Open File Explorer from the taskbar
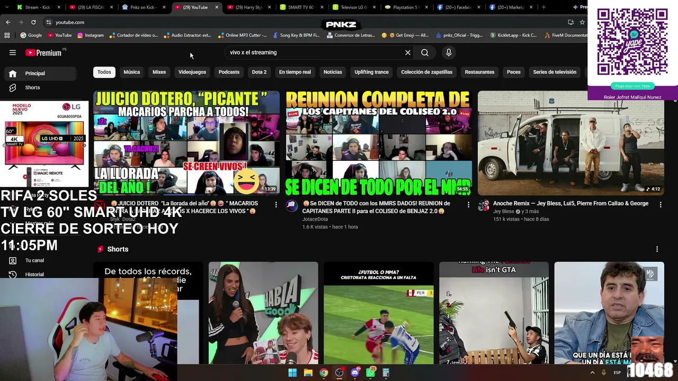The image size is (678, 381). point(308,373)
